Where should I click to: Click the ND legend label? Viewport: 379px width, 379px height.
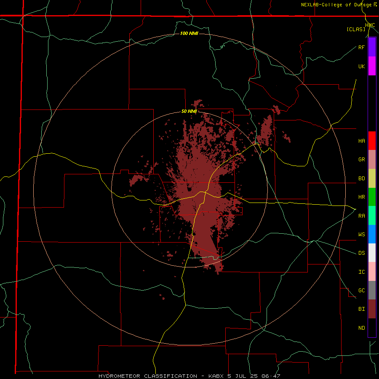point(361,328)
